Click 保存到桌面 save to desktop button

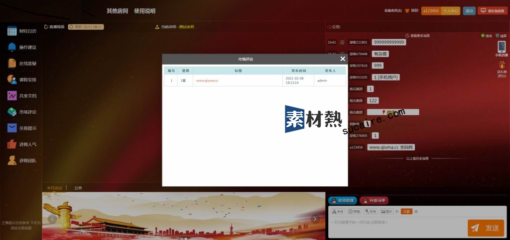(x=493, y=11)
